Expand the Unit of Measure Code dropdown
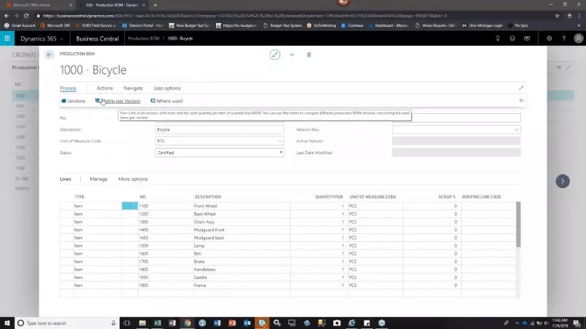Viewport: 586px width, 329px height. click(x=280, y=141)
